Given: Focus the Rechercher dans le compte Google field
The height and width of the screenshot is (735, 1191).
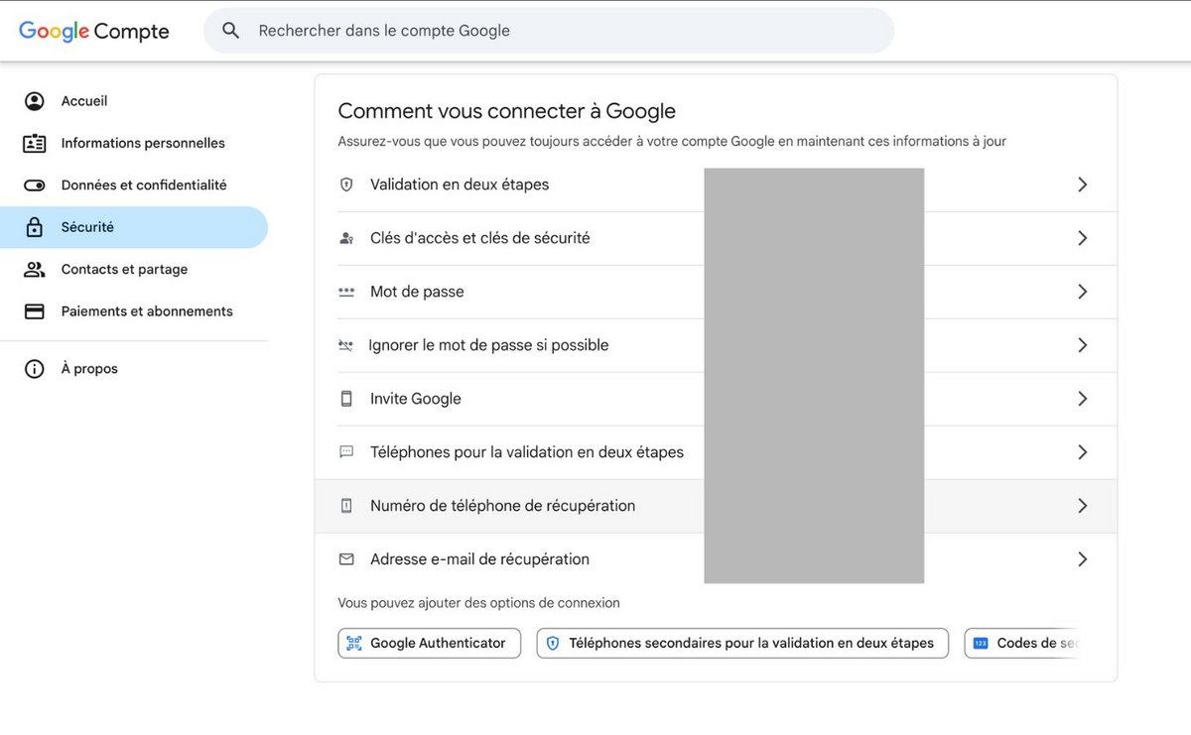Looking at the screenshot, I should point(549,31).
